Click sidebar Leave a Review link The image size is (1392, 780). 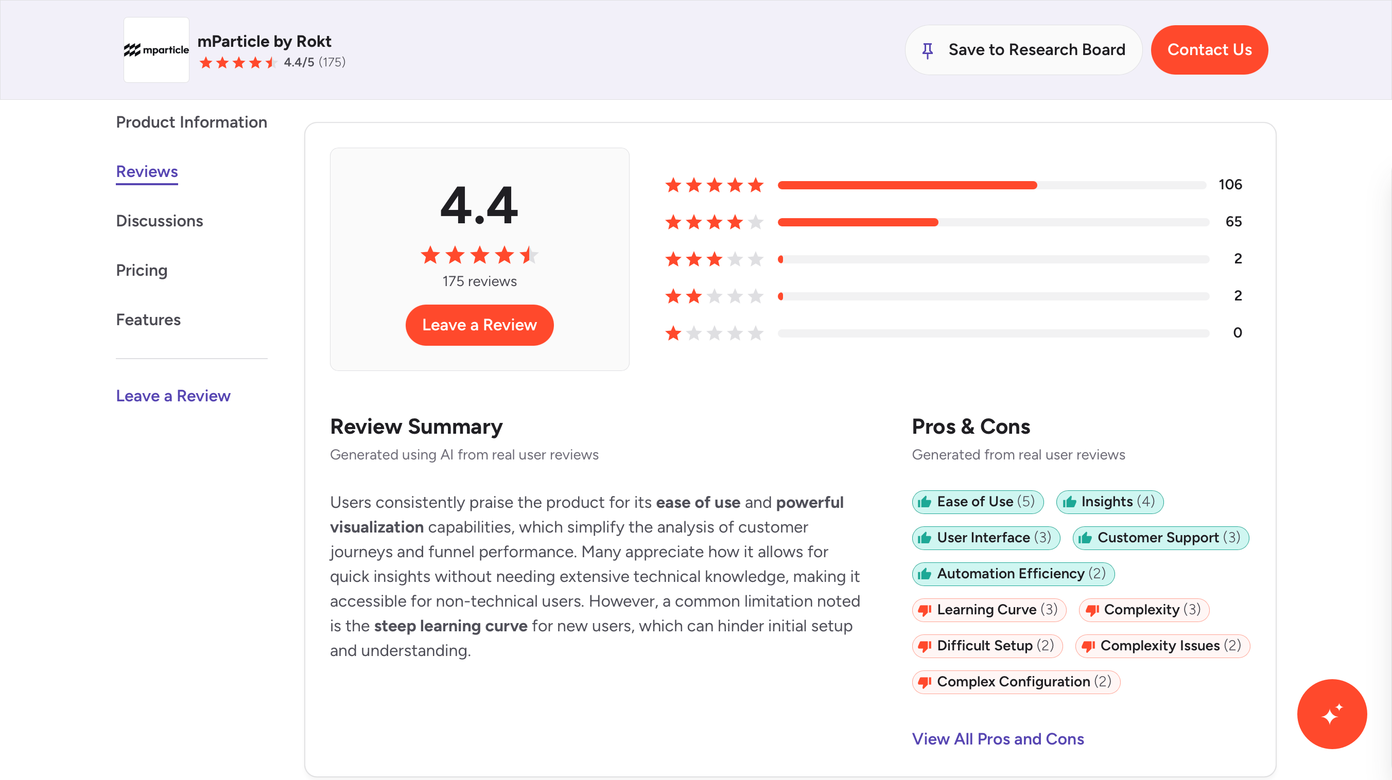tap(173, 395)
